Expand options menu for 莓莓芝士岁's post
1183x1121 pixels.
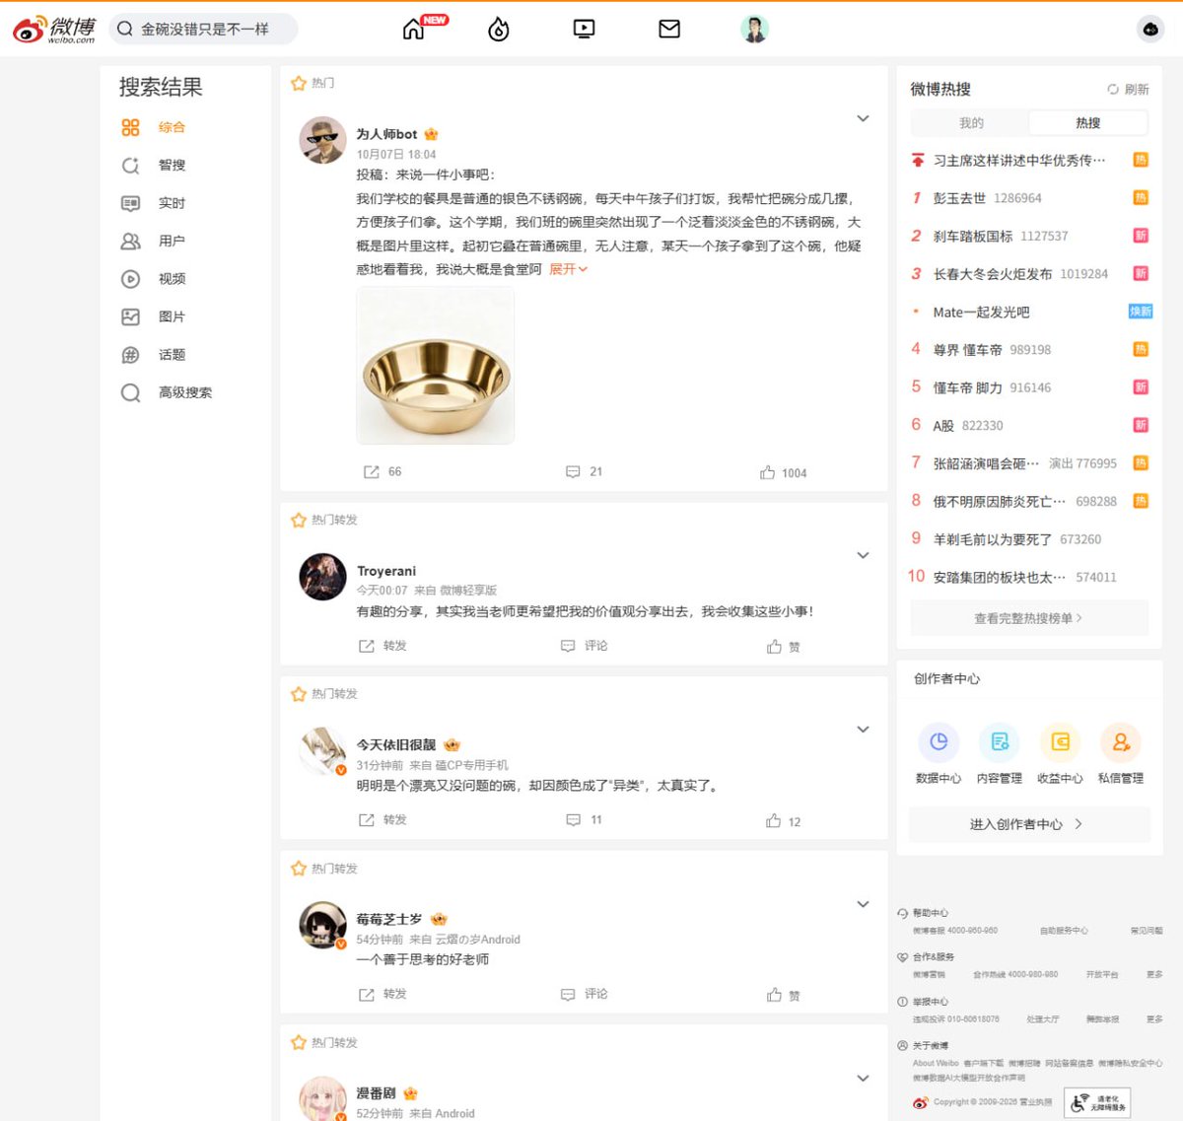pos(863,904)
